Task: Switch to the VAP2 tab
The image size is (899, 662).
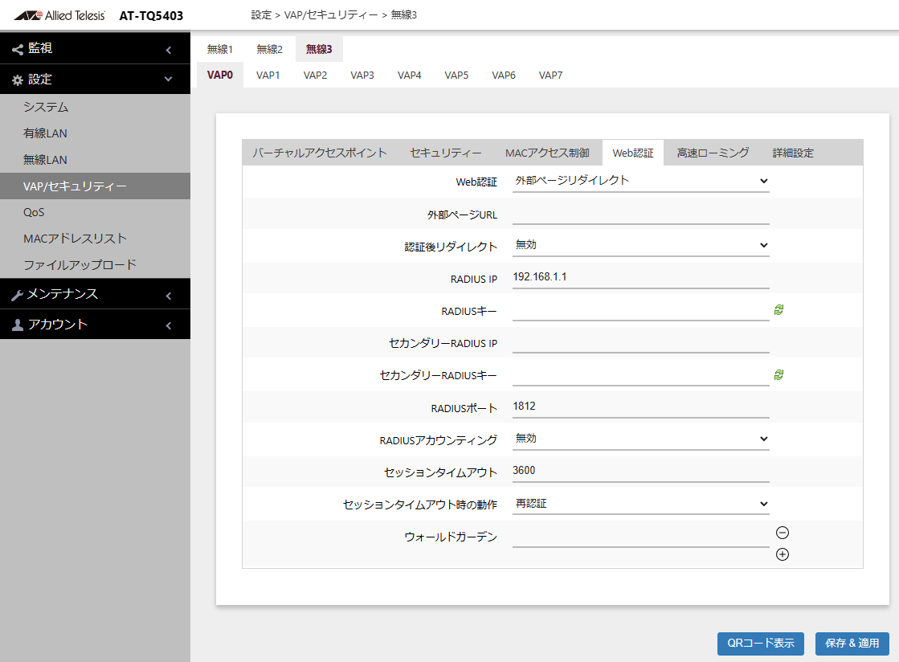Action: point(315,75)
